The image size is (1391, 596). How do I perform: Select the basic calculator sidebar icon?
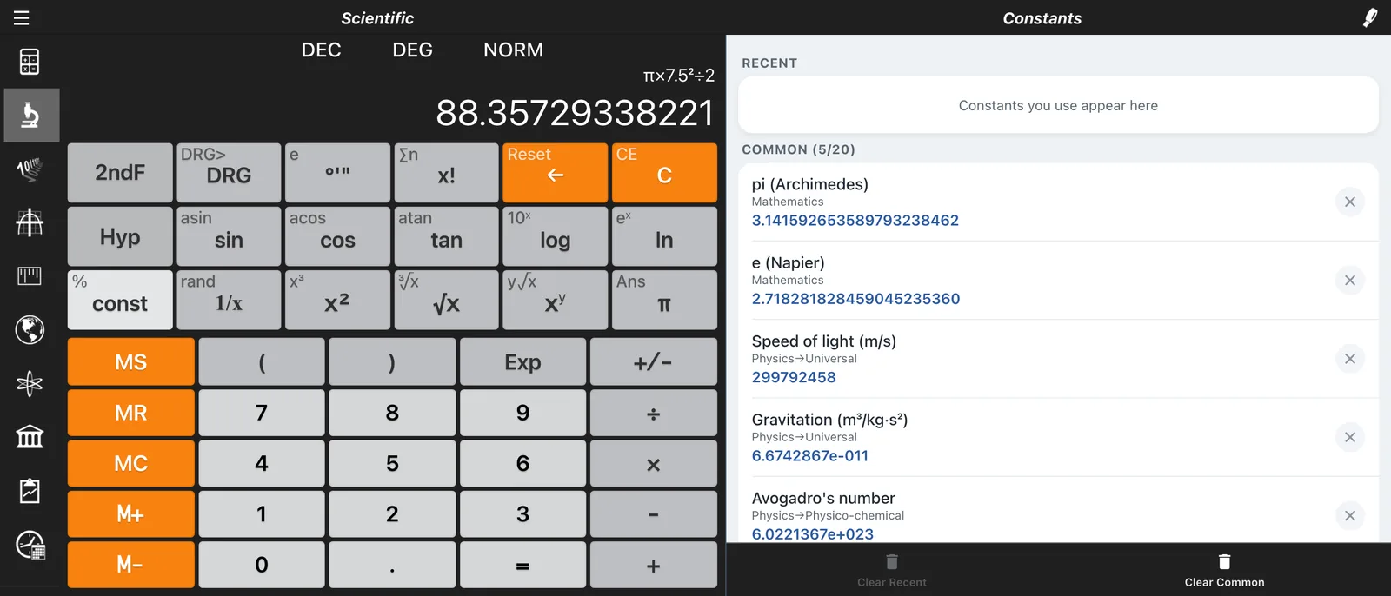(x=30, y=62)
